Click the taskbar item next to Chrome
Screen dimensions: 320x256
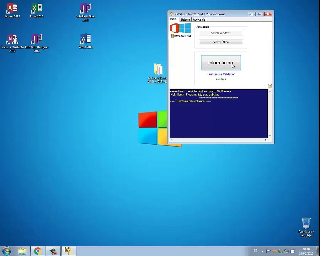click(x=53, y=251)
